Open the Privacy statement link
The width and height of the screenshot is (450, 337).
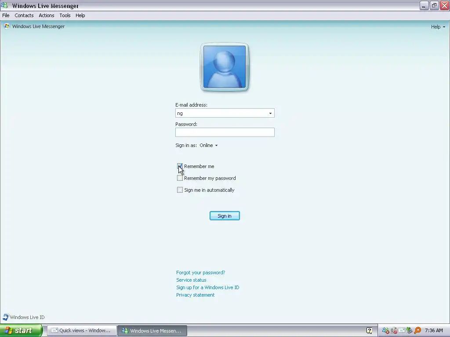[195, 295]
